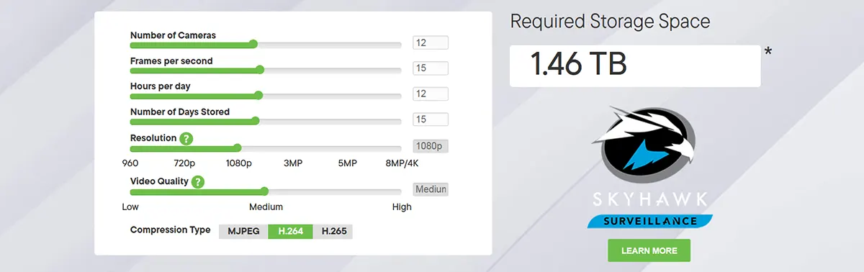The height and width of the screenshot is (272, 864).
Task: Click the Frames per second slider handle
Action: [260, 70]
